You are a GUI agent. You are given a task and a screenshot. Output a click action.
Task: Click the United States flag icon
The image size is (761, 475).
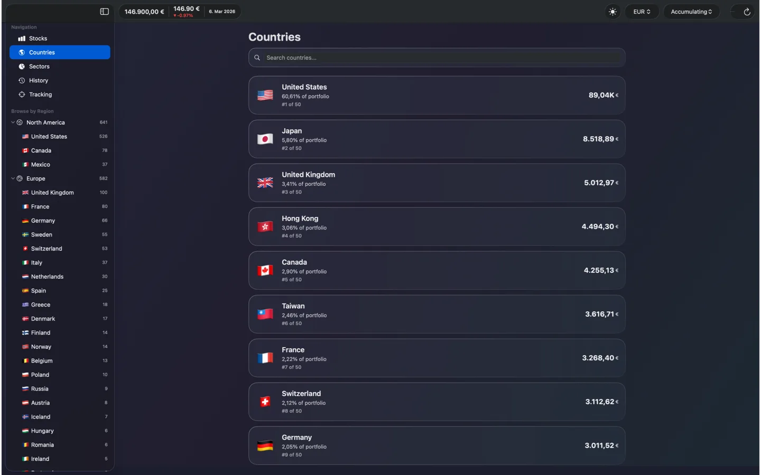coord(265,95)
